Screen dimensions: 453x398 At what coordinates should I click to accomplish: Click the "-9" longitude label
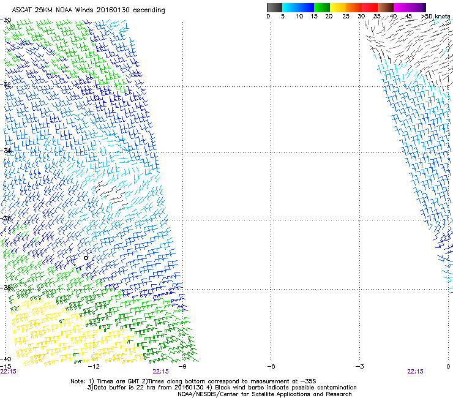point(182,367)
